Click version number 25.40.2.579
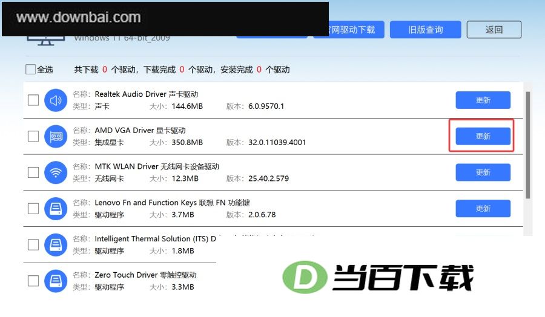 268,178
